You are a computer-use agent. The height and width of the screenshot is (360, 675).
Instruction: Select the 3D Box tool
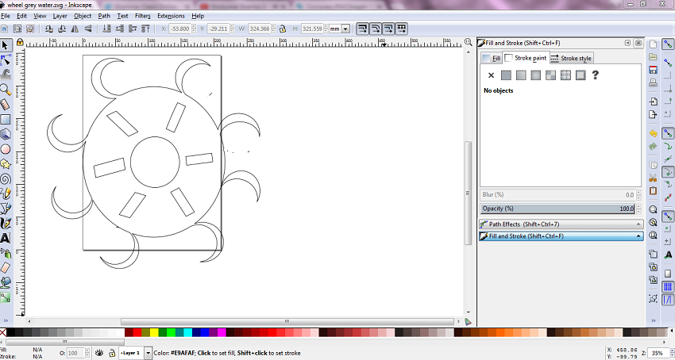pyautogui.click(x=6, y=134)
